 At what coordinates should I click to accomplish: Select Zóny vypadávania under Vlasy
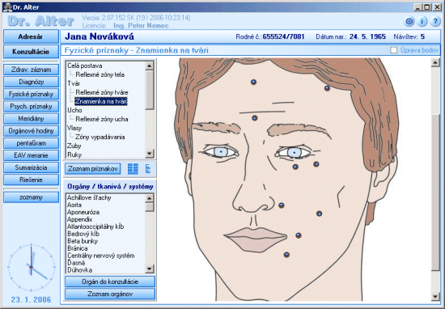coord(100,137)
